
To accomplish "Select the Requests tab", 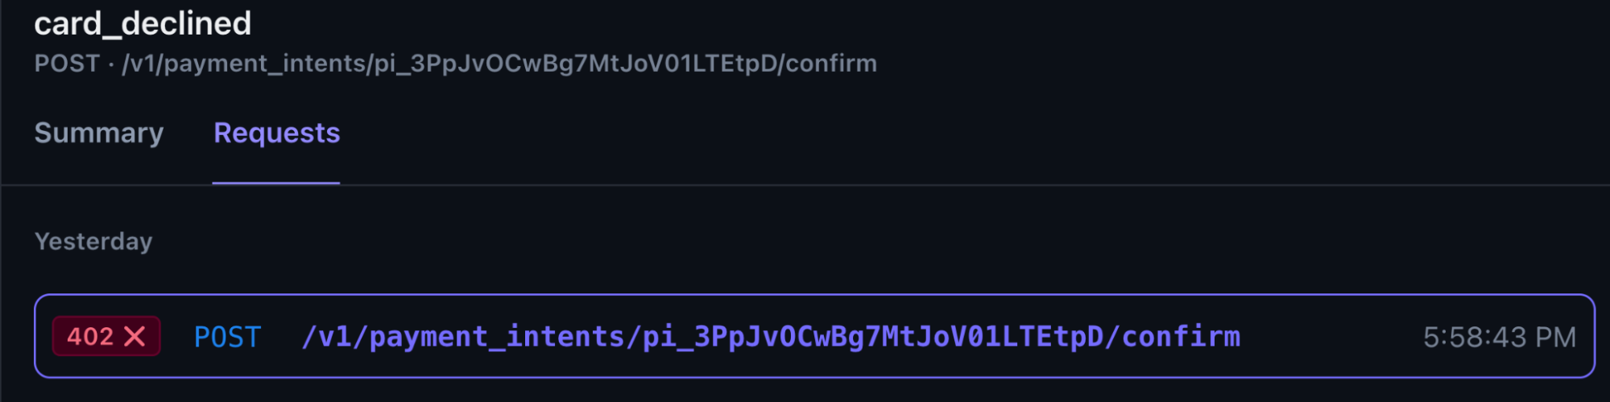I will [x=276, y=133].
